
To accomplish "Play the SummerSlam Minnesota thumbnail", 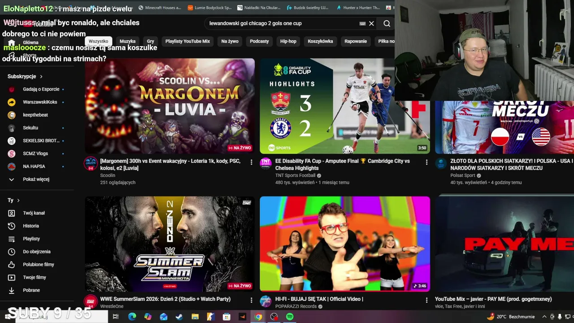I will [x=170, y=244].
